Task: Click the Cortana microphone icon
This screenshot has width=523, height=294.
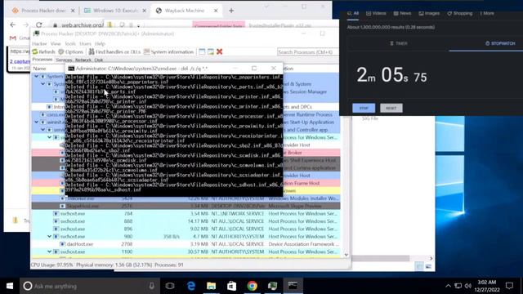Action: (152, 286)
